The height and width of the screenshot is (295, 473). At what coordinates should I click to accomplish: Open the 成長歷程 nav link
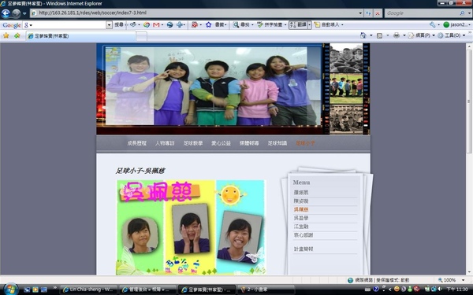(136, 143)
